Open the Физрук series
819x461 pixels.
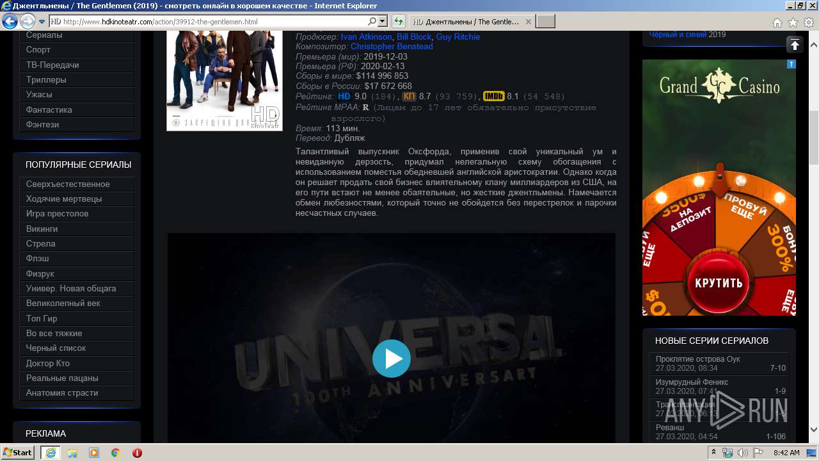(x=77, y=273)
